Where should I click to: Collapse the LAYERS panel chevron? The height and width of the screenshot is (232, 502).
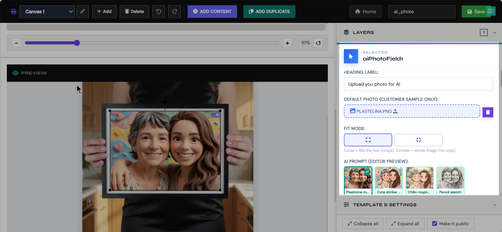tap(494, 33)
